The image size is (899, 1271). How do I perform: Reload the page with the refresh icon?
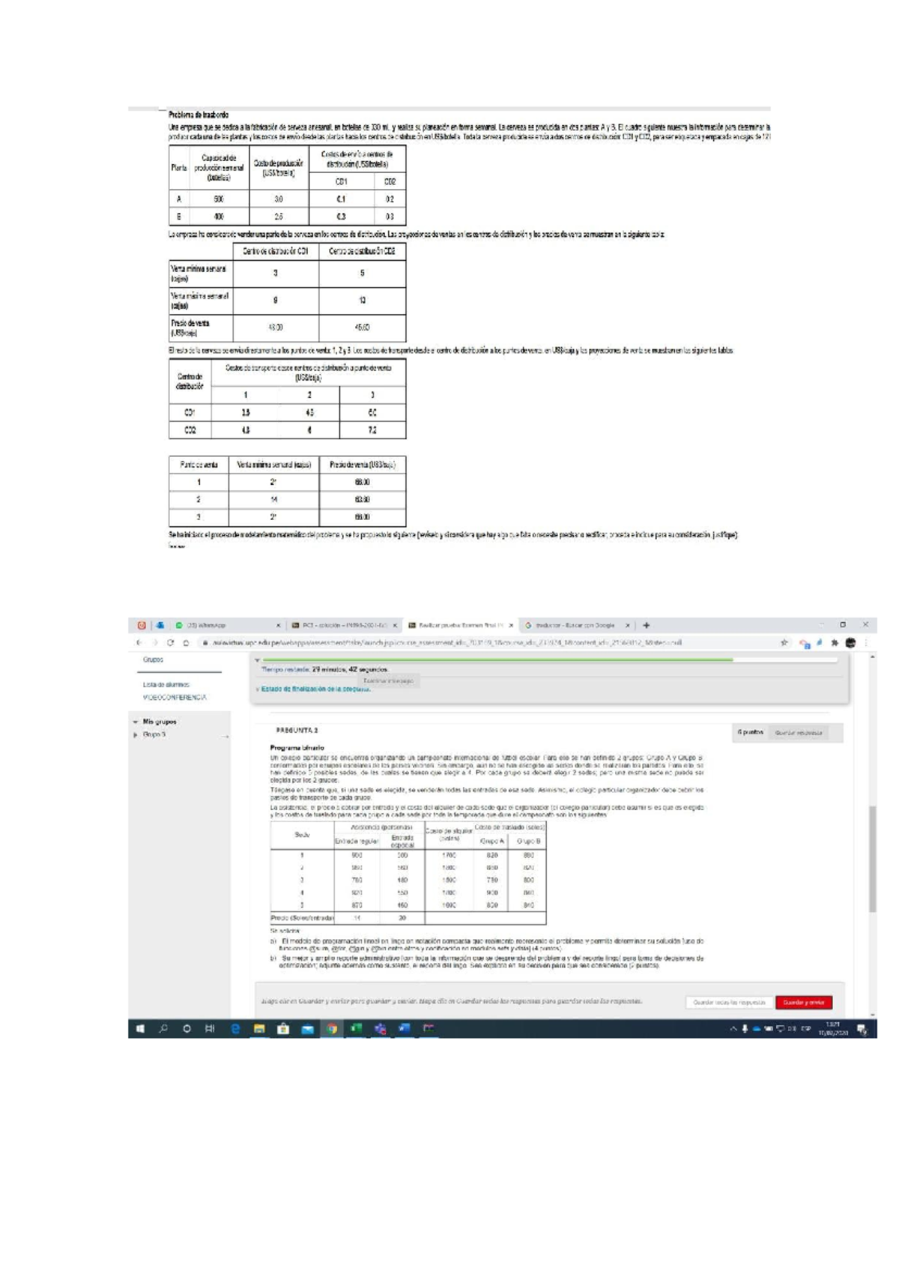pos(170,642)
